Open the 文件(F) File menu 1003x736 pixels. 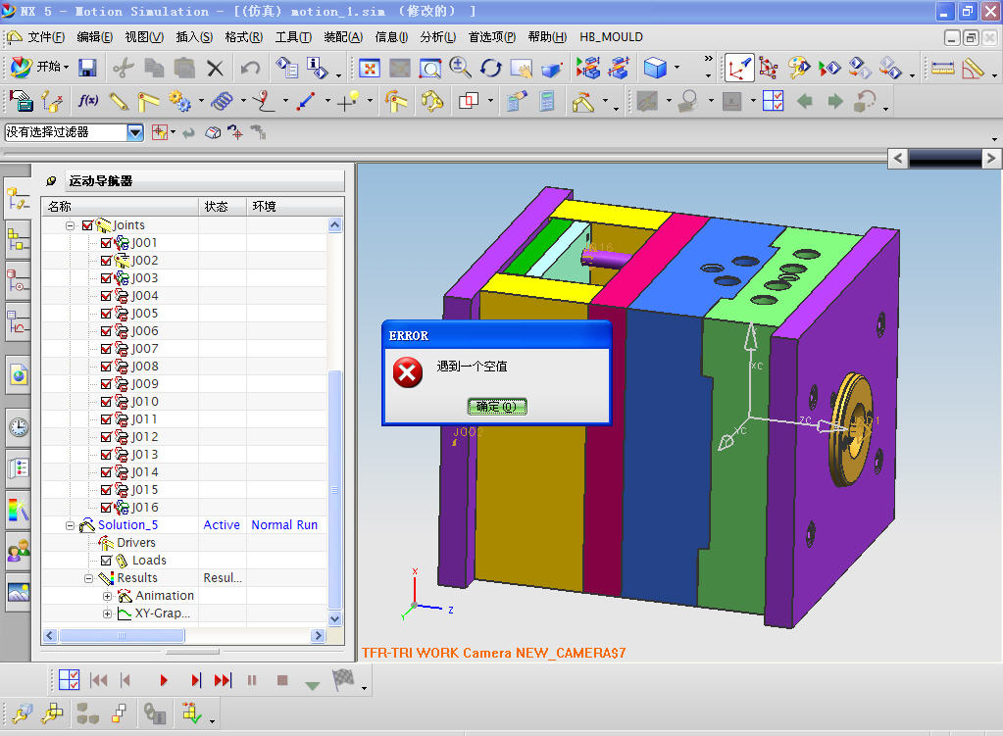coord(45,37)
